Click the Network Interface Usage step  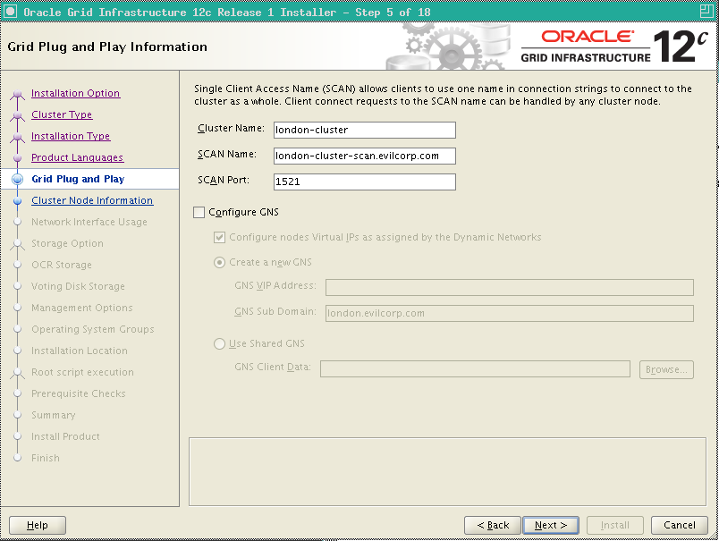pos(89,222)
